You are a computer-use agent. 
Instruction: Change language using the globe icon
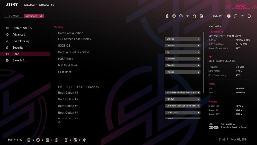click(229, 16)
